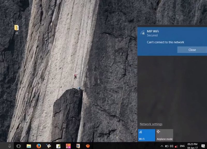Open File Explorer from the taskbar
Image resolution: width=207 pixels, height=149 pixels.
[x=29, y=146]
